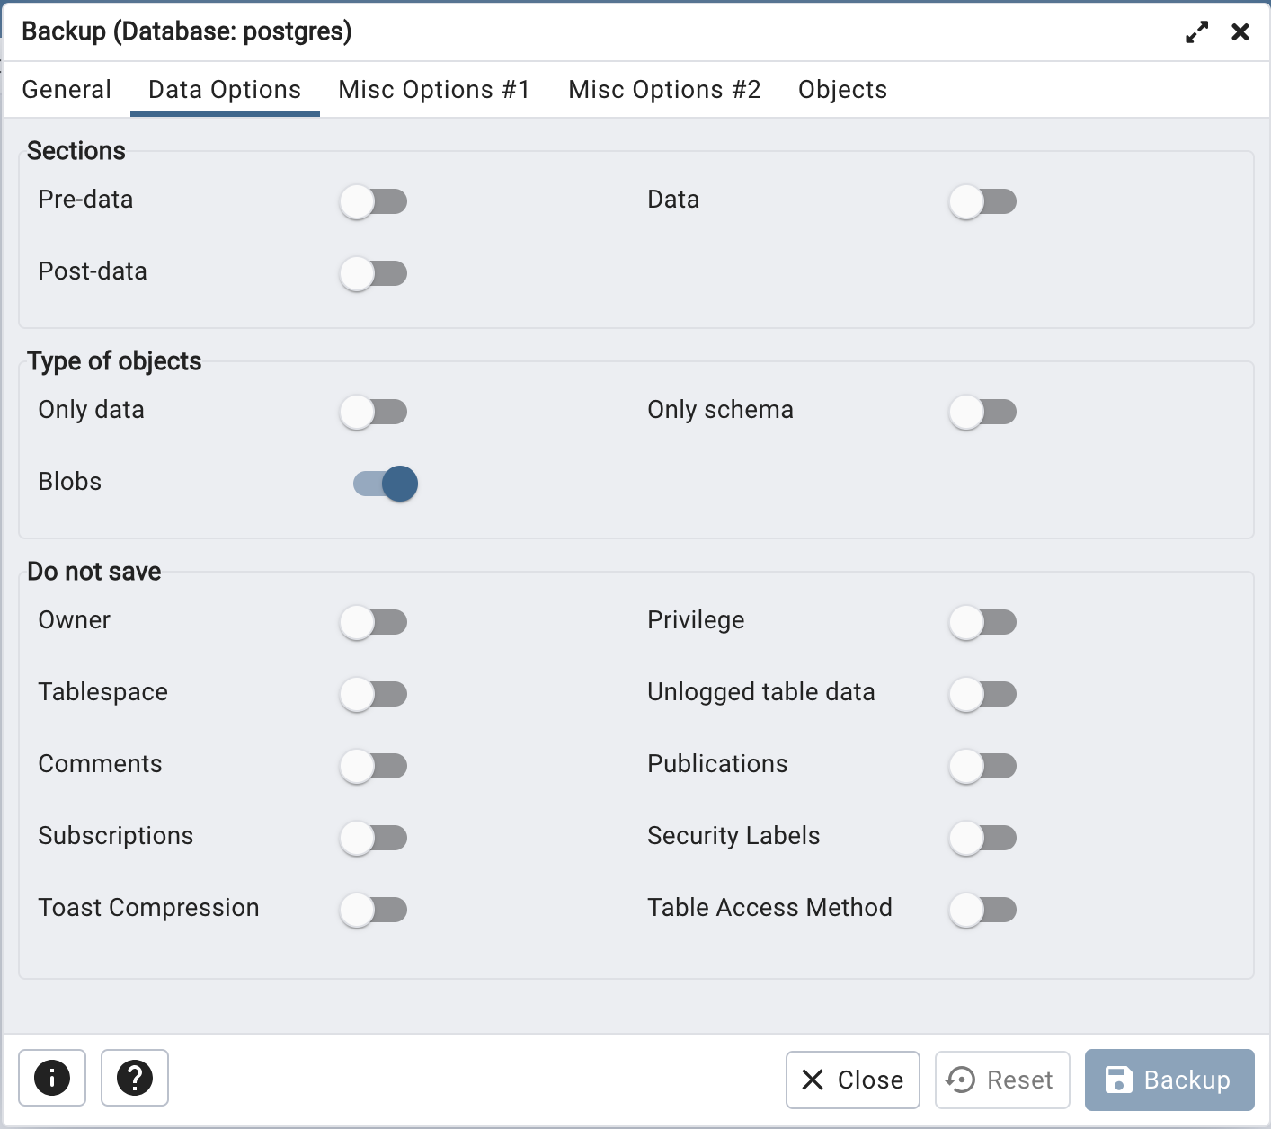Disable the Blobs switch
This screenshot has width=1271, height=1129.
(386, 484)
